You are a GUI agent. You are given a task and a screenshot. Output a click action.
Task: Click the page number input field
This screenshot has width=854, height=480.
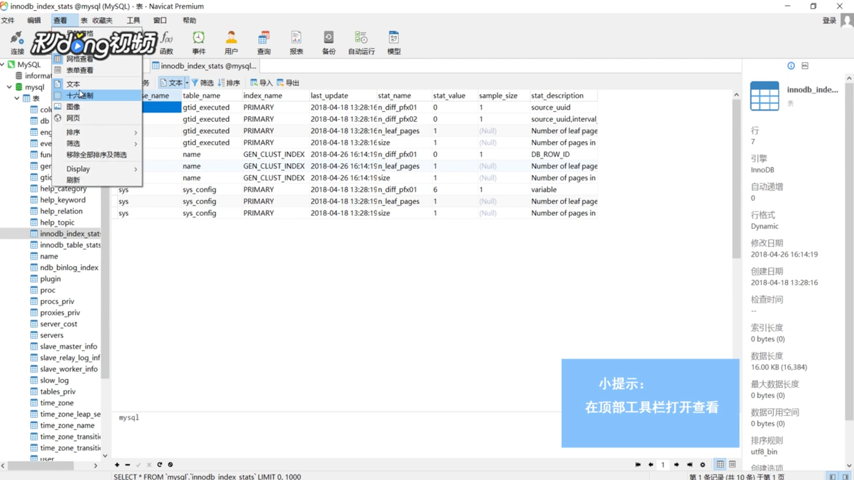tap(663, 464)
